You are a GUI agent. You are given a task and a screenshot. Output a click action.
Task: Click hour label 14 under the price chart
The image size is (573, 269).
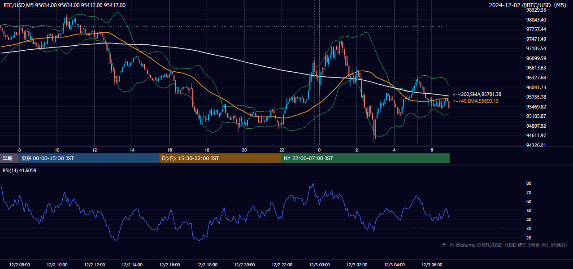tap(132, 150)
